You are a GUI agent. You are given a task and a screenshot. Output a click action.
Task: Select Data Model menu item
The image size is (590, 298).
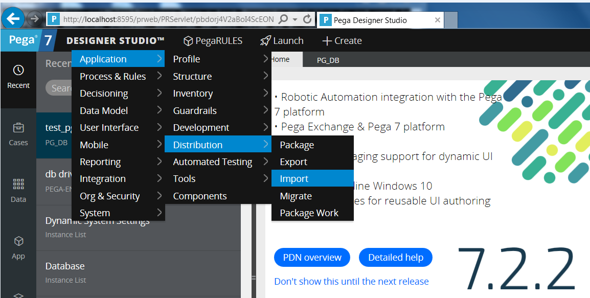coord(118,110)
